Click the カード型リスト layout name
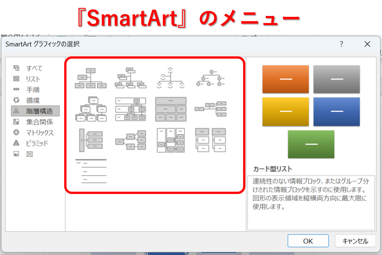382x255 pixels. point(273,169)
